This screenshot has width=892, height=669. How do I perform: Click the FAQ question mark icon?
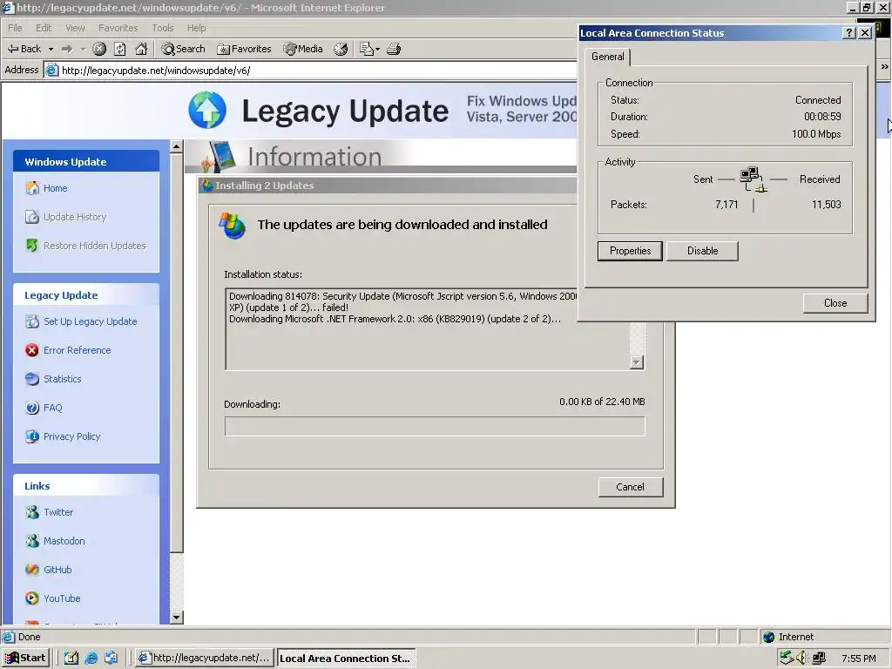pos(32,408)
